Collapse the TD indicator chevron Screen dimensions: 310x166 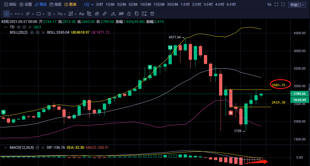pos(6,27)
